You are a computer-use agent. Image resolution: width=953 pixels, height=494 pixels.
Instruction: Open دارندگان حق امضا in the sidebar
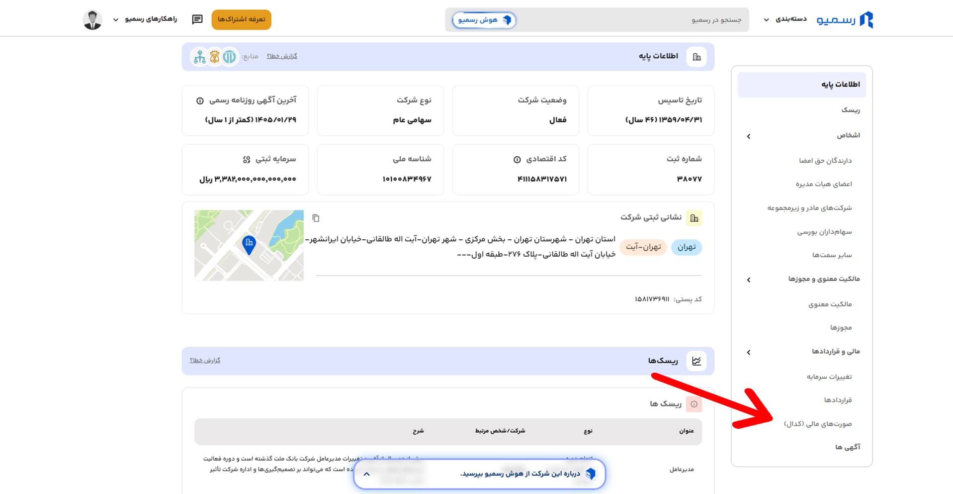825,161
